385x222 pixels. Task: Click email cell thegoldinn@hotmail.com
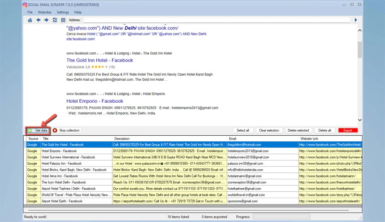262,145
